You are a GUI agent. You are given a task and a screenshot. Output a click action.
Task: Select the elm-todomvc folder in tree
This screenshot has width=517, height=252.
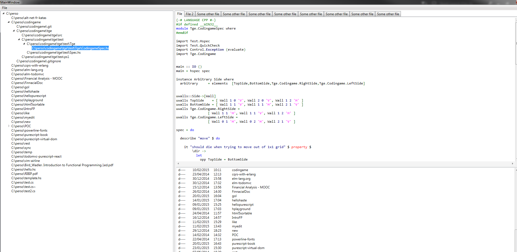click(x=28, y=74)
